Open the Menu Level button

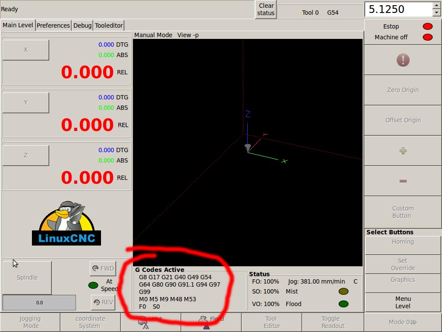pyautogui.click(x=403, y=302)
